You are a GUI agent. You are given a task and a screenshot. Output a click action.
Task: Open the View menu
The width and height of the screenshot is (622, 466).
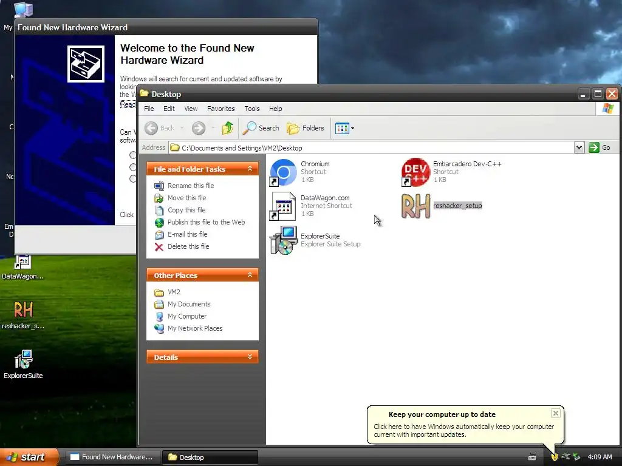click(x=191, y=109)
